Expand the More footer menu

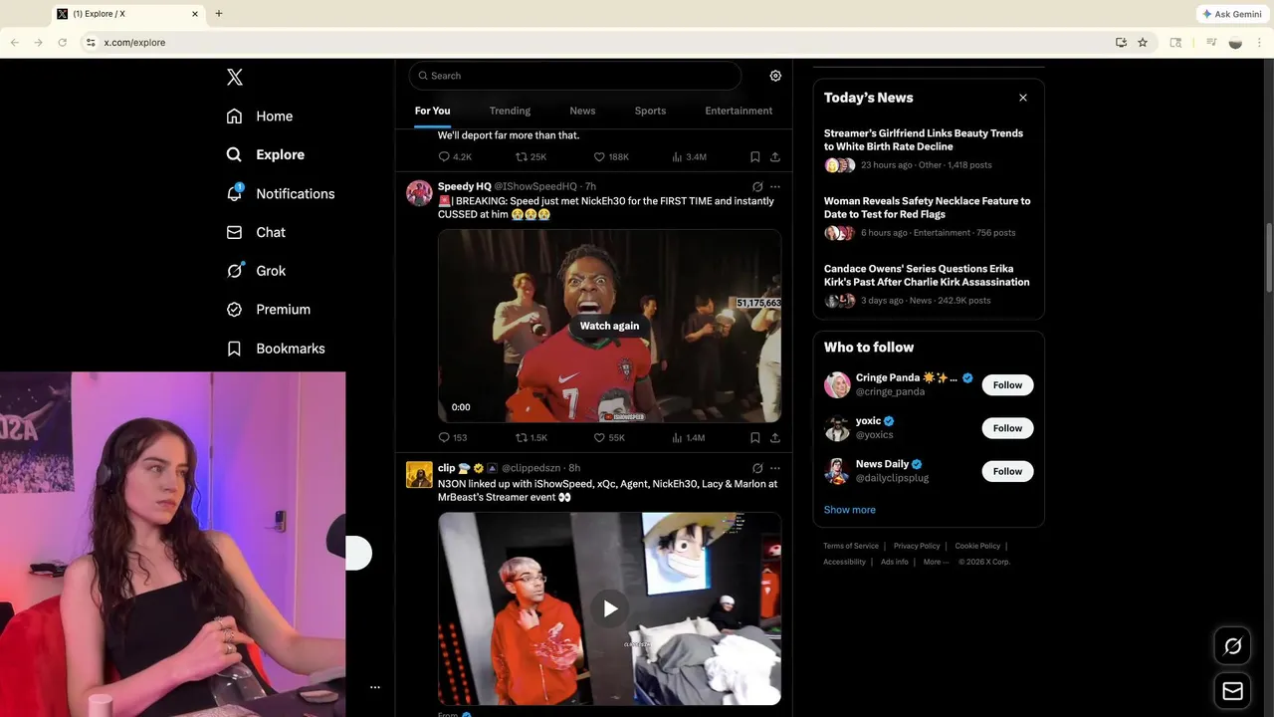tap(936, 562)
